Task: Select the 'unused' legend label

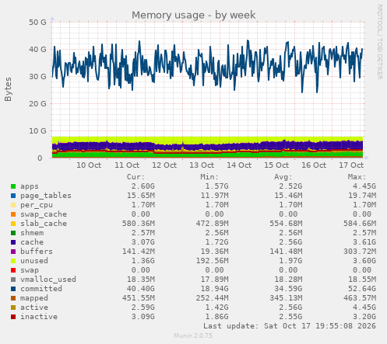Action: (x=34, y=261)
